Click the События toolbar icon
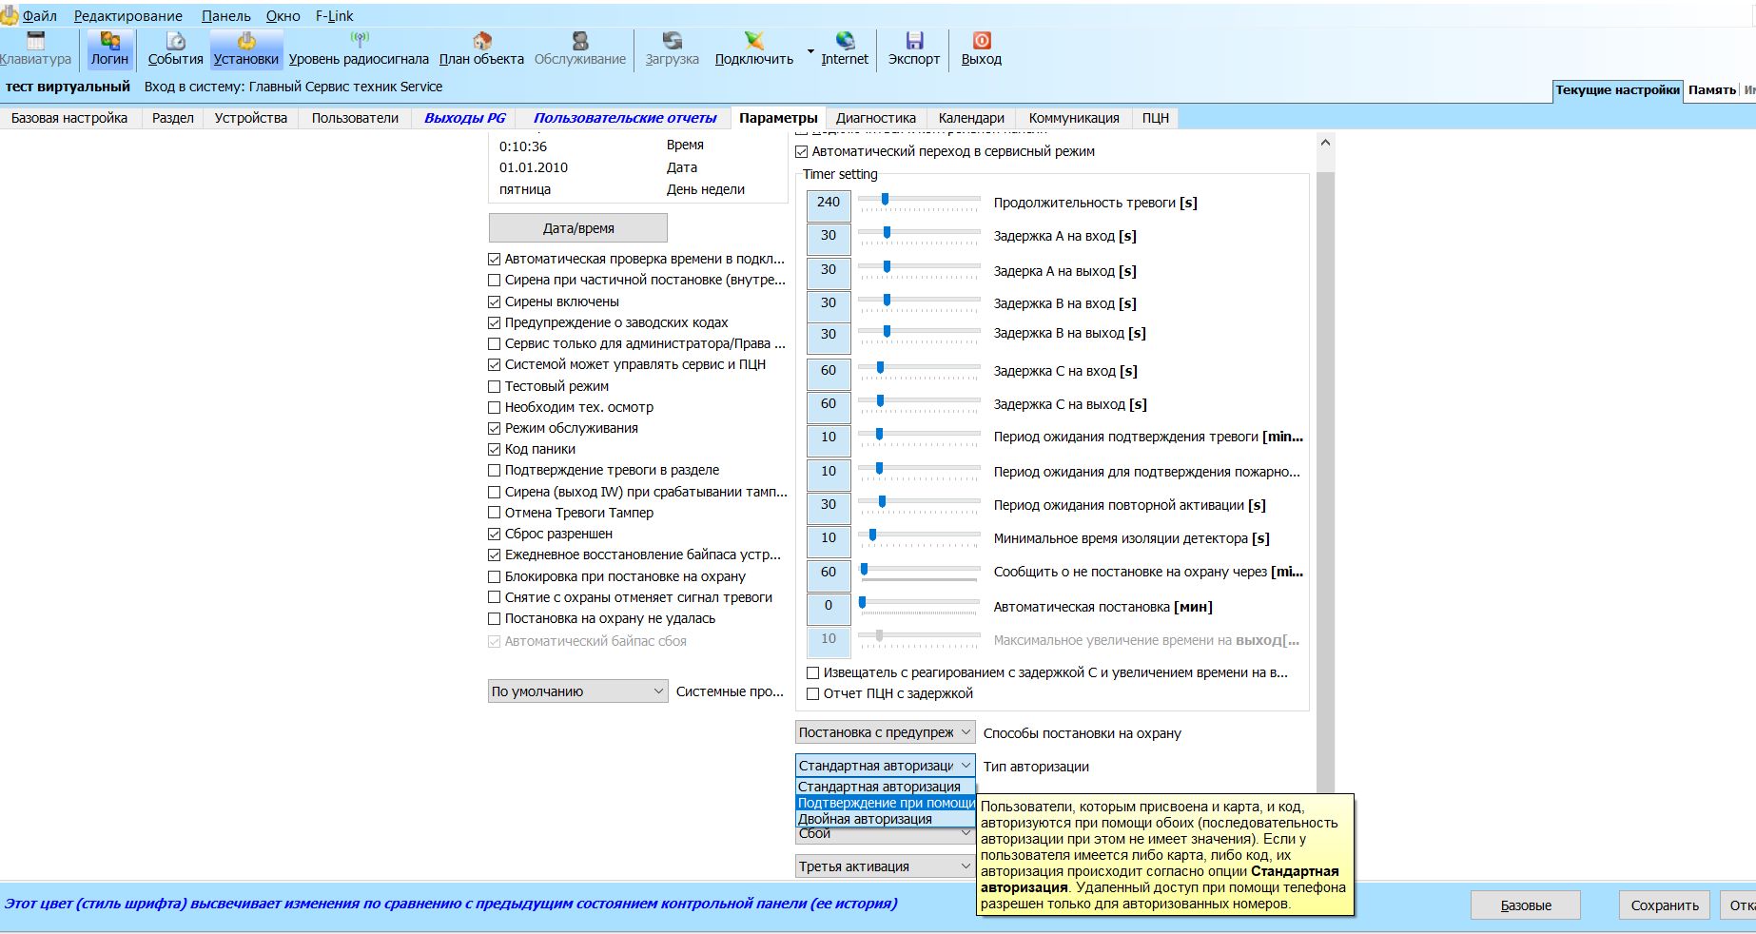This screenshot has height=934, width=1756. (x=176, y=40)
